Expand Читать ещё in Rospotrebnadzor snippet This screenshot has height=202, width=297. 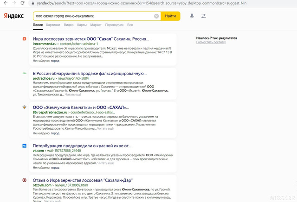(x=105, y=128)
